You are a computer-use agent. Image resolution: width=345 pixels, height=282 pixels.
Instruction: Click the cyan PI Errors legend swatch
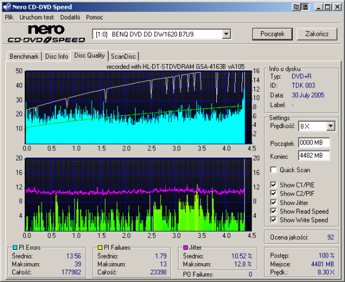[15, 247]
